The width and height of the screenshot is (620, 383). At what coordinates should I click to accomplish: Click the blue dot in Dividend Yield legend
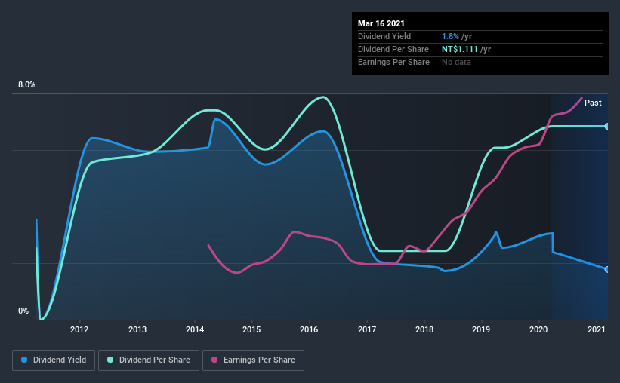pyautogui.click(x=24, y=360)
